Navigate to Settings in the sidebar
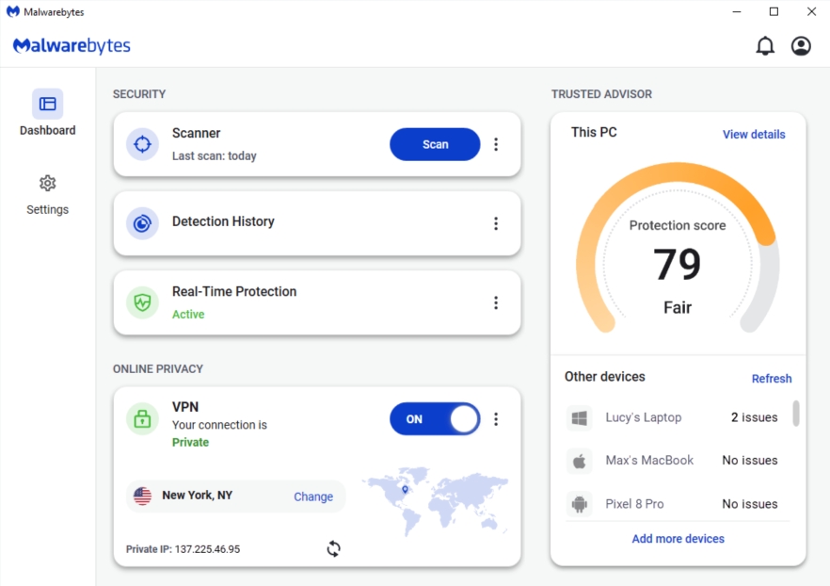The image size is (830, 586). pyautogui.click(x=47, y=195)
